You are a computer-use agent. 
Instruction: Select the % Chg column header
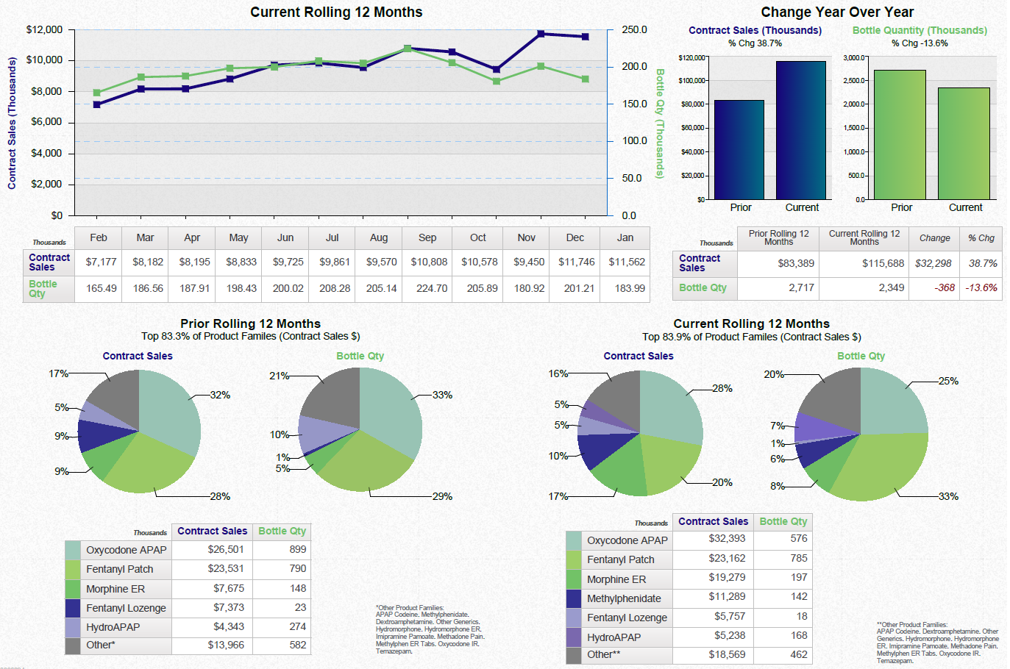[x=982, y=237]
